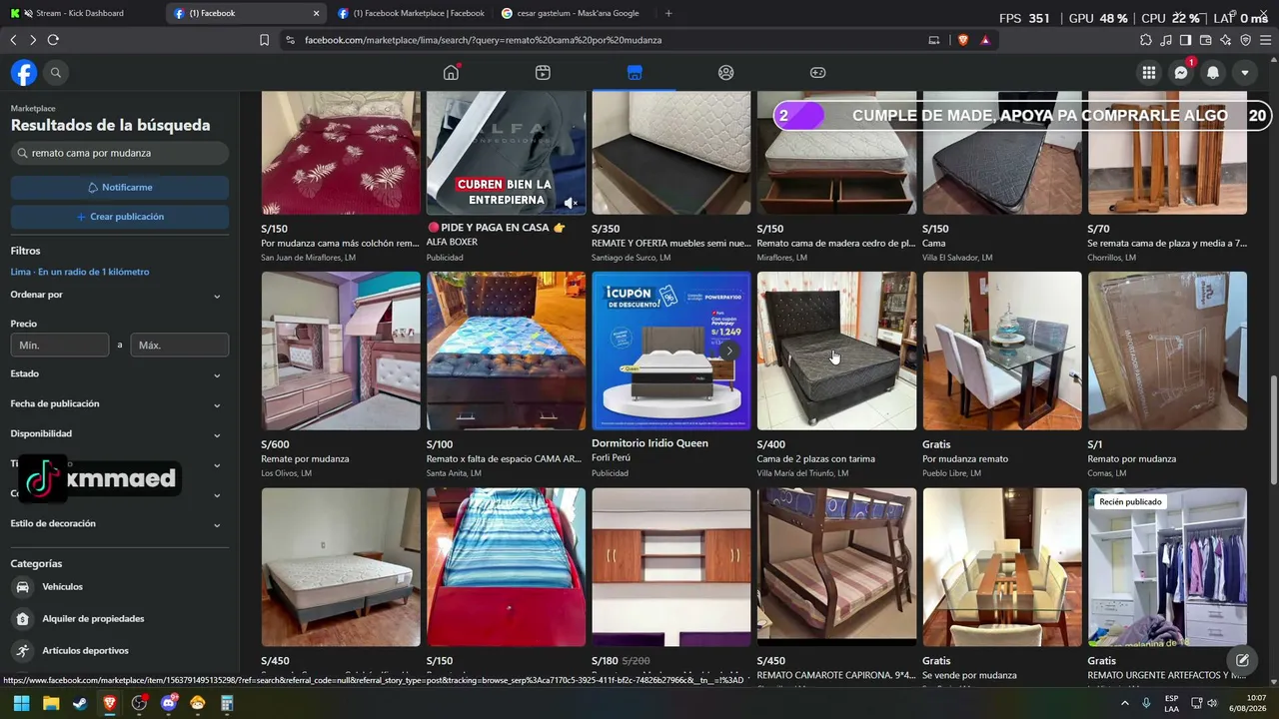Open the Facebook apps grid menu
Viewport: 1279px width, 719px height.
tap(1149, 73)
